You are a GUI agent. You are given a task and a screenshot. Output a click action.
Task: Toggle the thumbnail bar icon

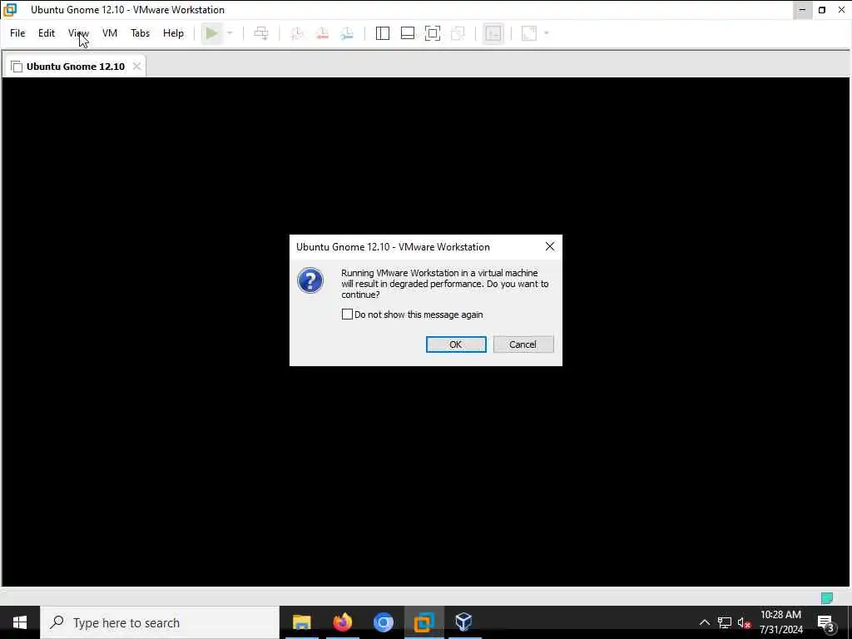[x=408, y=33]
